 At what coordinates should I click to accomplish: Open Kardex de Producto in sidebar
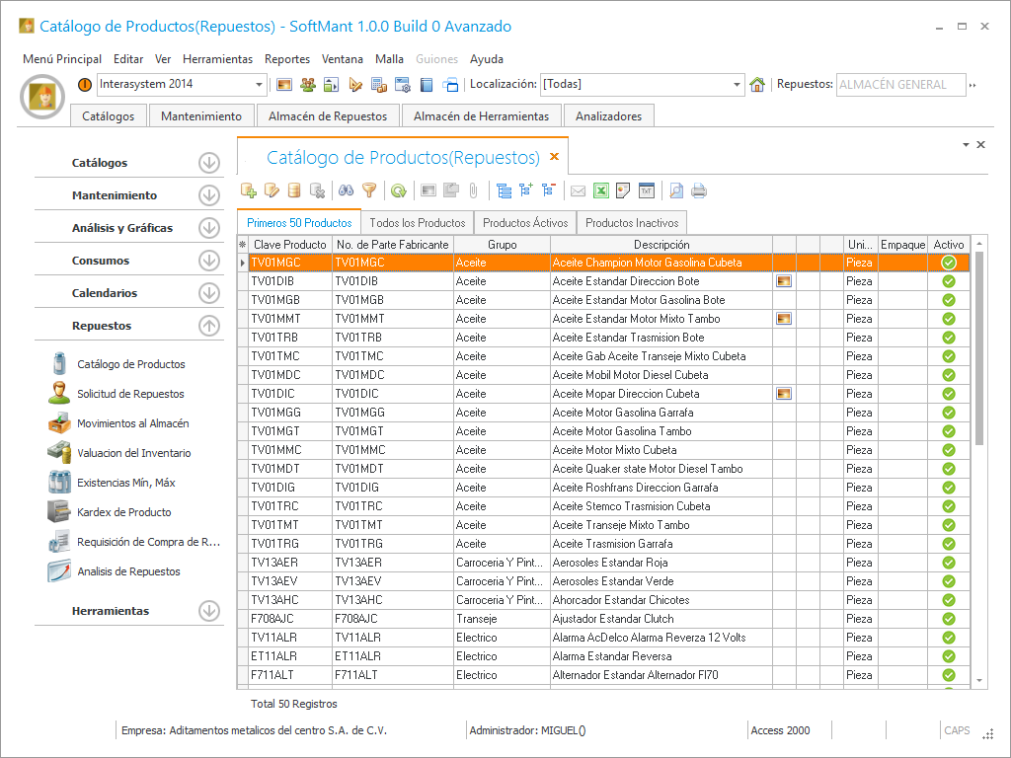tap(123, 512)
